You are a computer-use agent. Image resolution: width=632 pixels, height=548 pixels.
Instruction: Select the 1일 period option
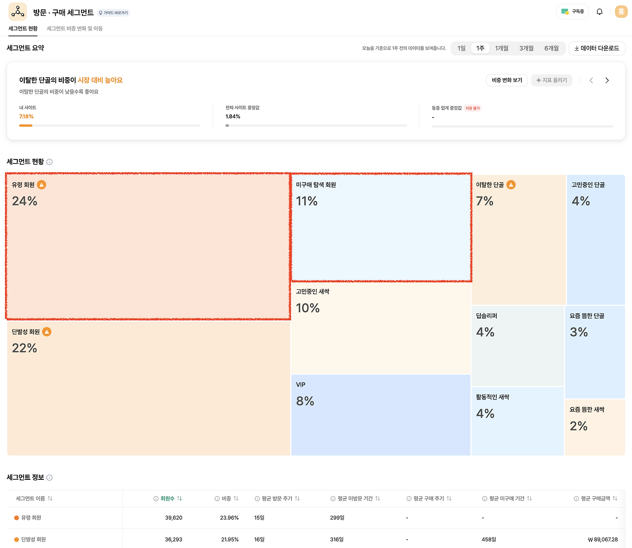pyautogui.click(x=461, y=48)
